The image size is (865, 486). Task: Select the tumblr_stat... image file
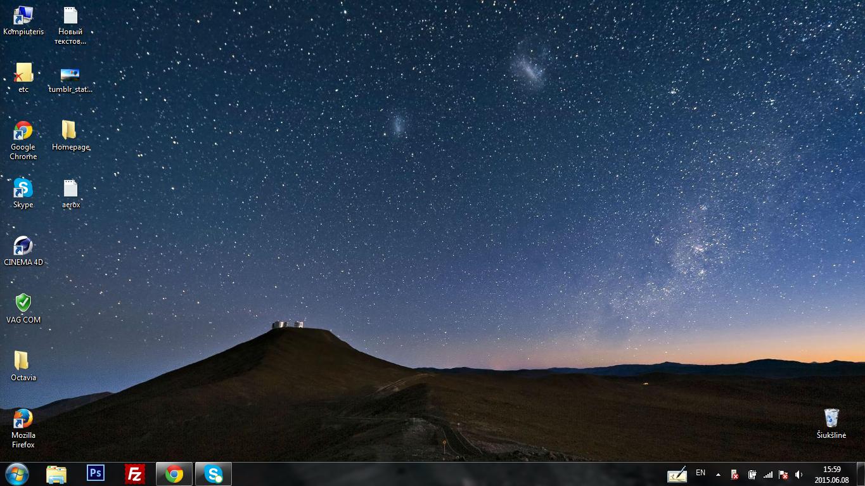[x=70, y=80]
